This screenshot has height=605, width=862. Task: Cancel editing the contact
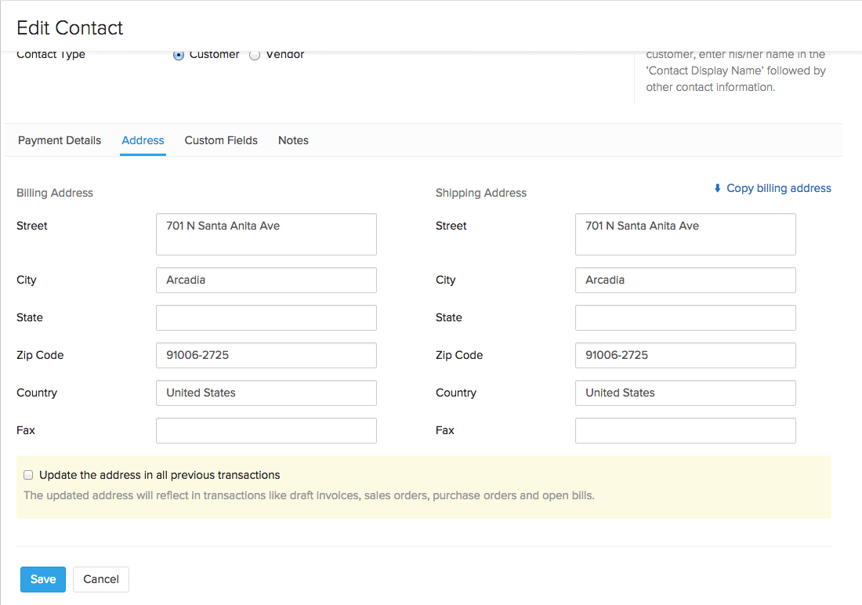click(x=100, y=579)
